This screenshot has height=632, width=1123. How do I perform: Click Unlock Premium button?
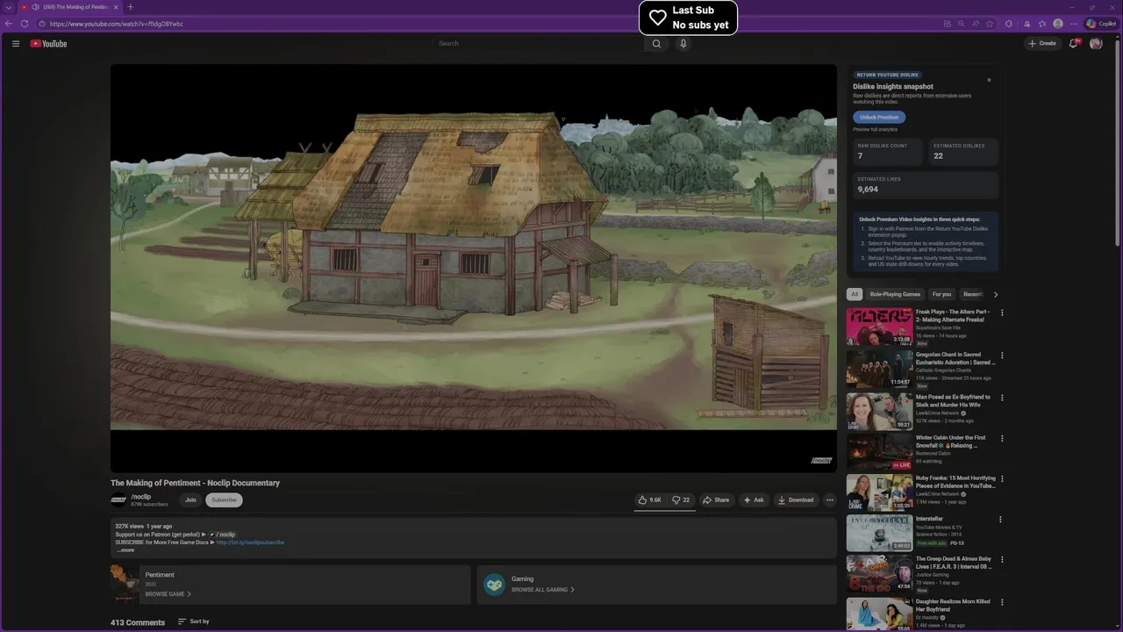(879, 117)
